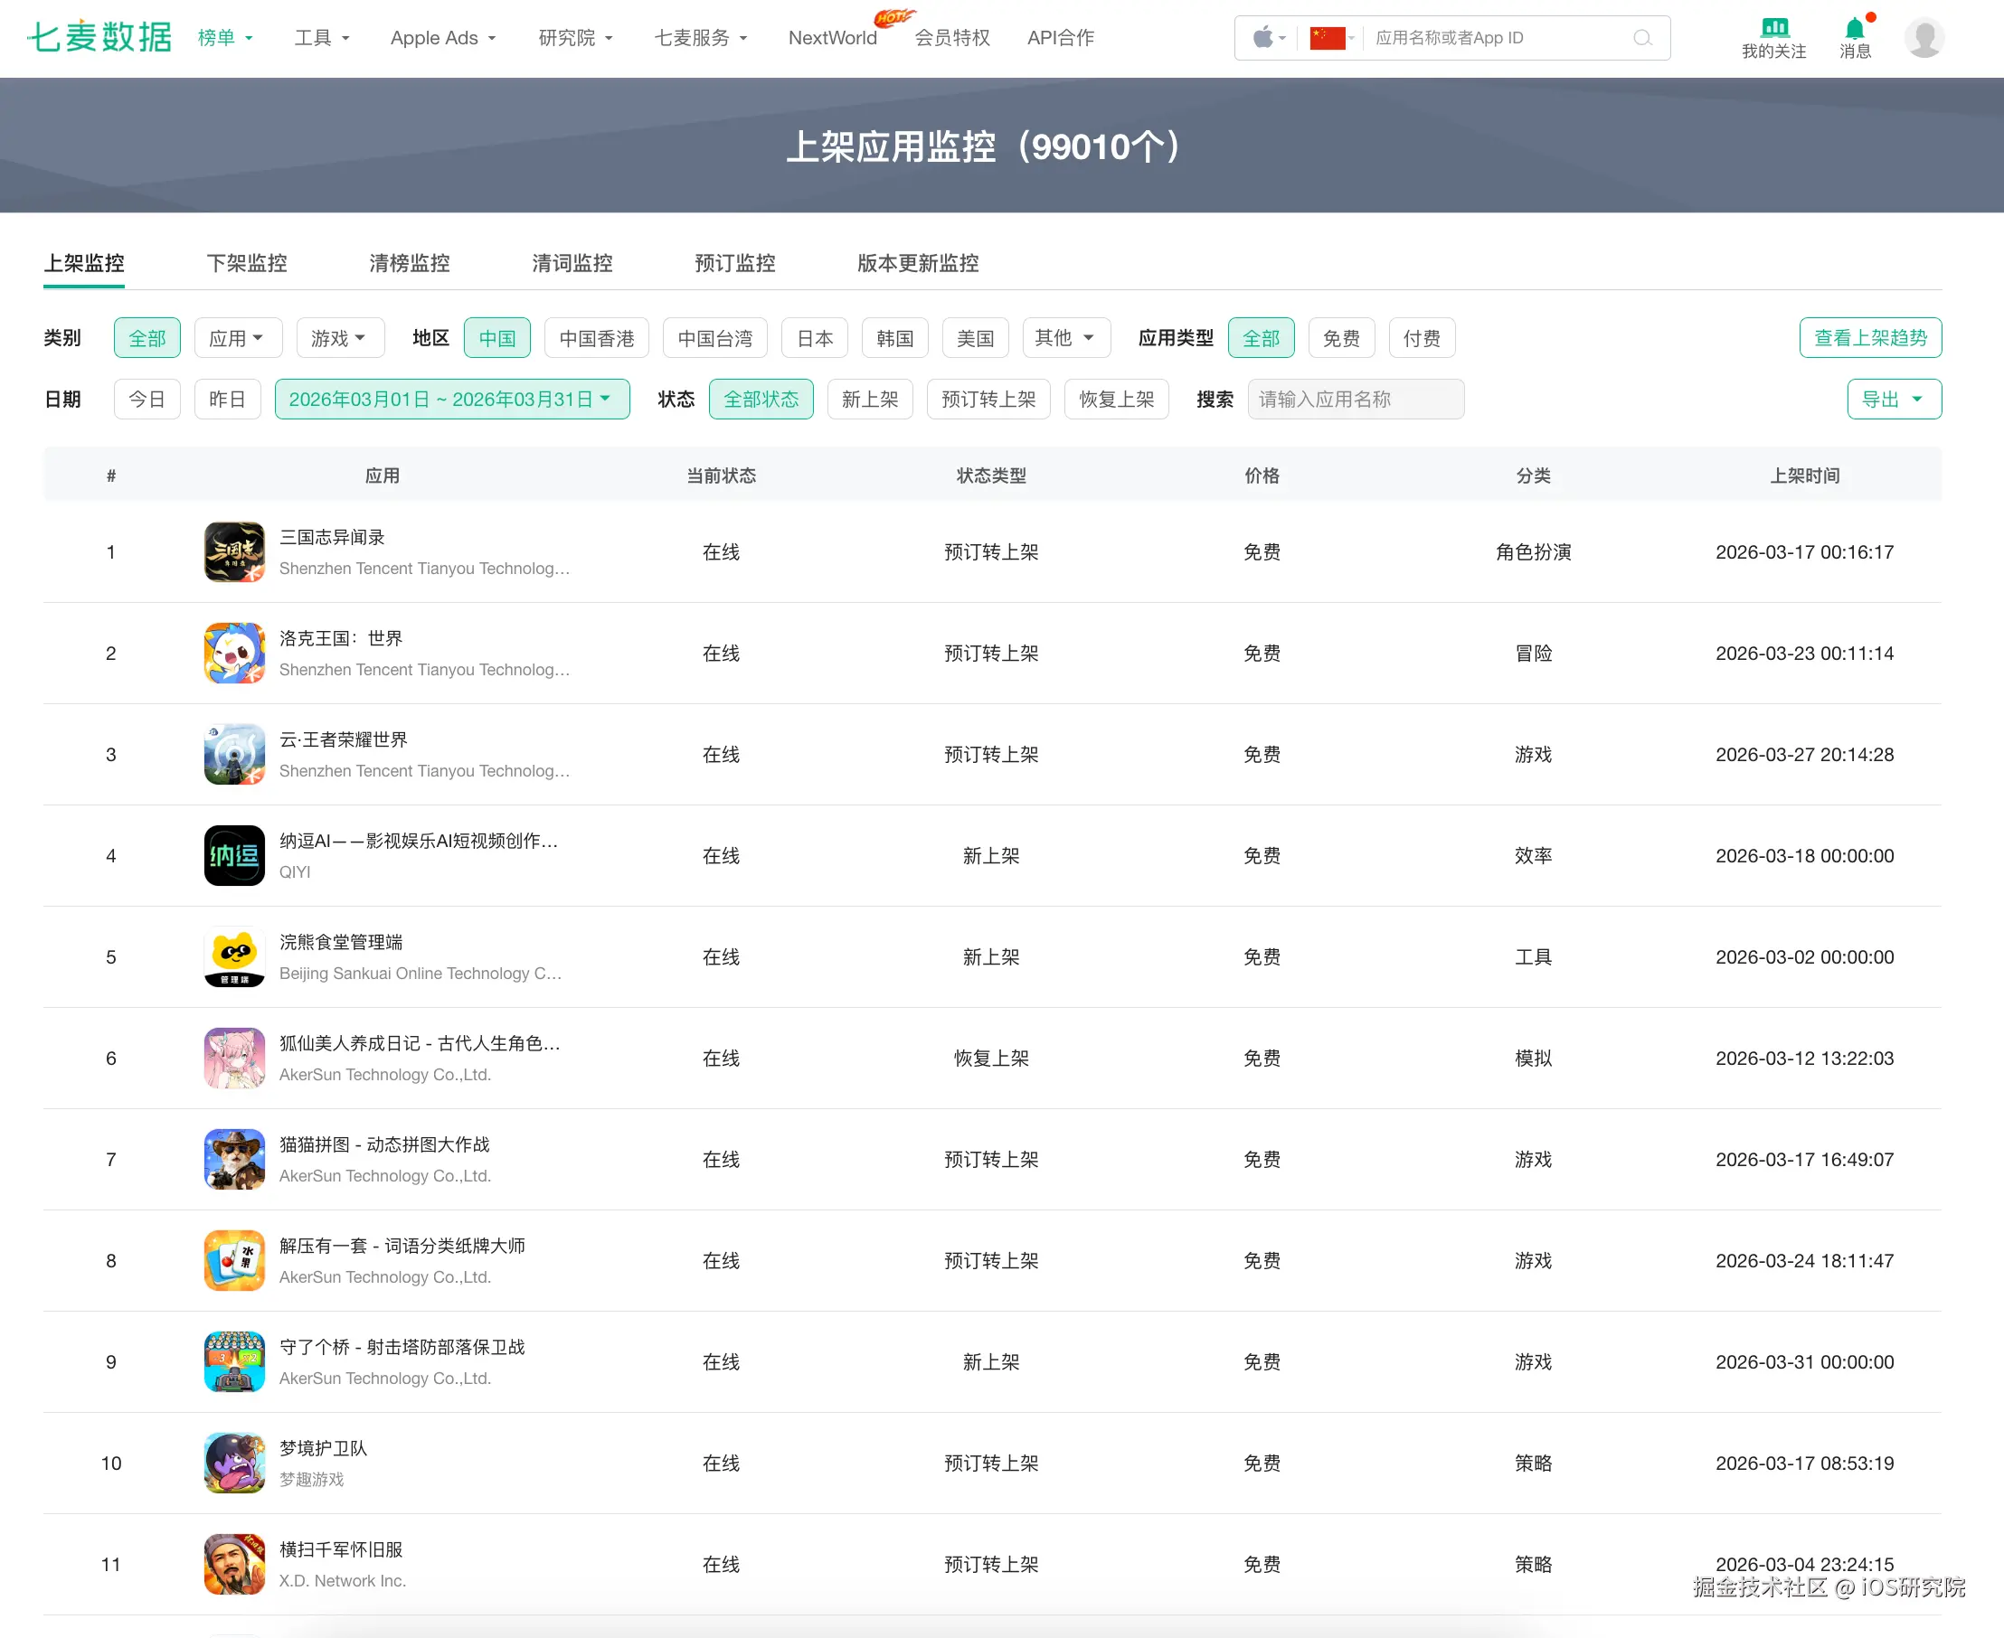Expand the 导出 export dropdown

[1893, 400]
